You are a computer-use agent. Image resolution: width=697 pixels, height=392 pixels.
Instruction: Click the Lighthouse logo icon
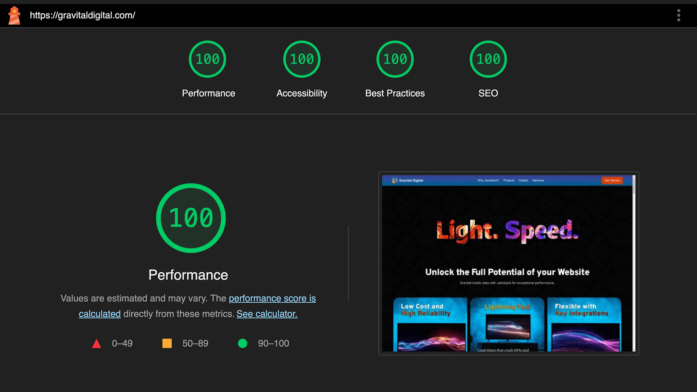[14, 15]
